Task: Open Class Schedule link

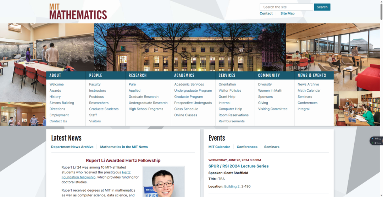Action: (x=186, y=109)
